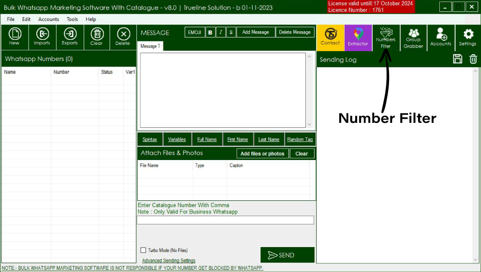The image size is (481, 272).
Task: Click the New toolbar icon
Action: [x=14, y=37]
